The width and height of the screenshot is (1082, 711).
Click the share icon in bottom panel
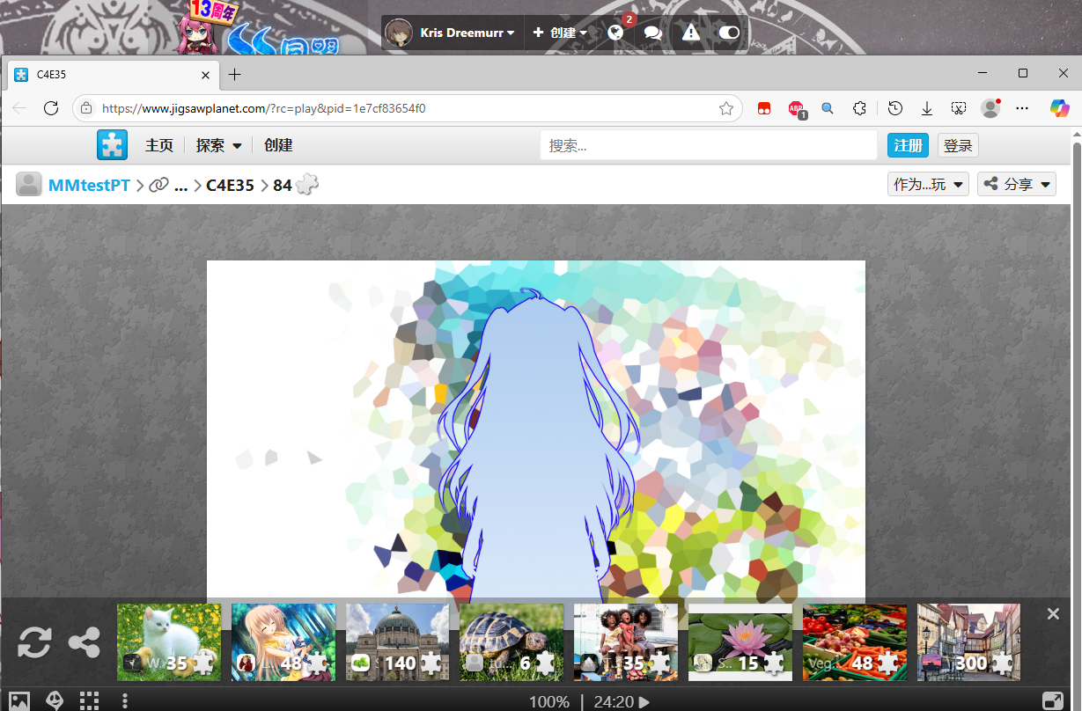(x=84, y=642)
